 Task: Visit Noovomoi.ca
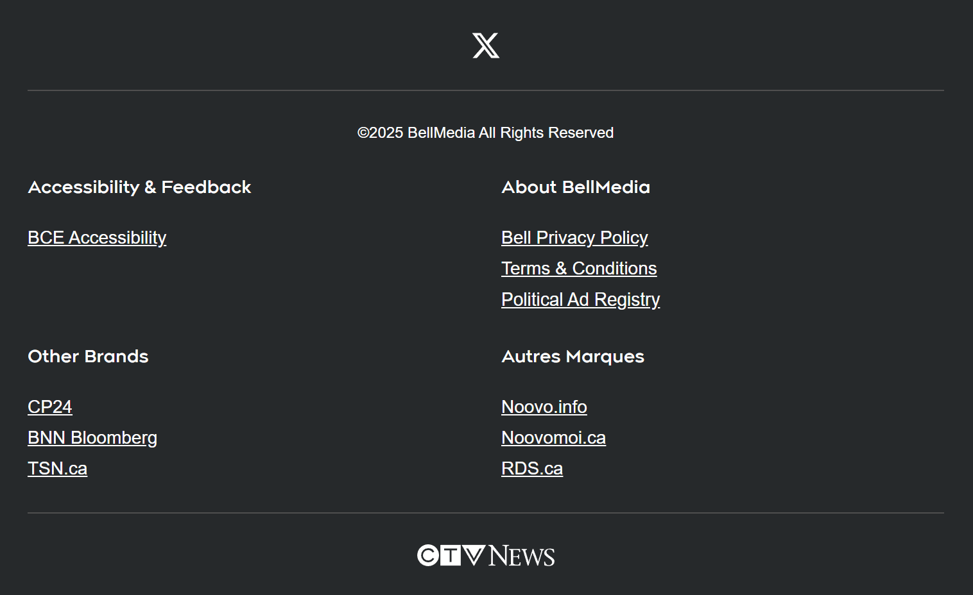[553, 438]
